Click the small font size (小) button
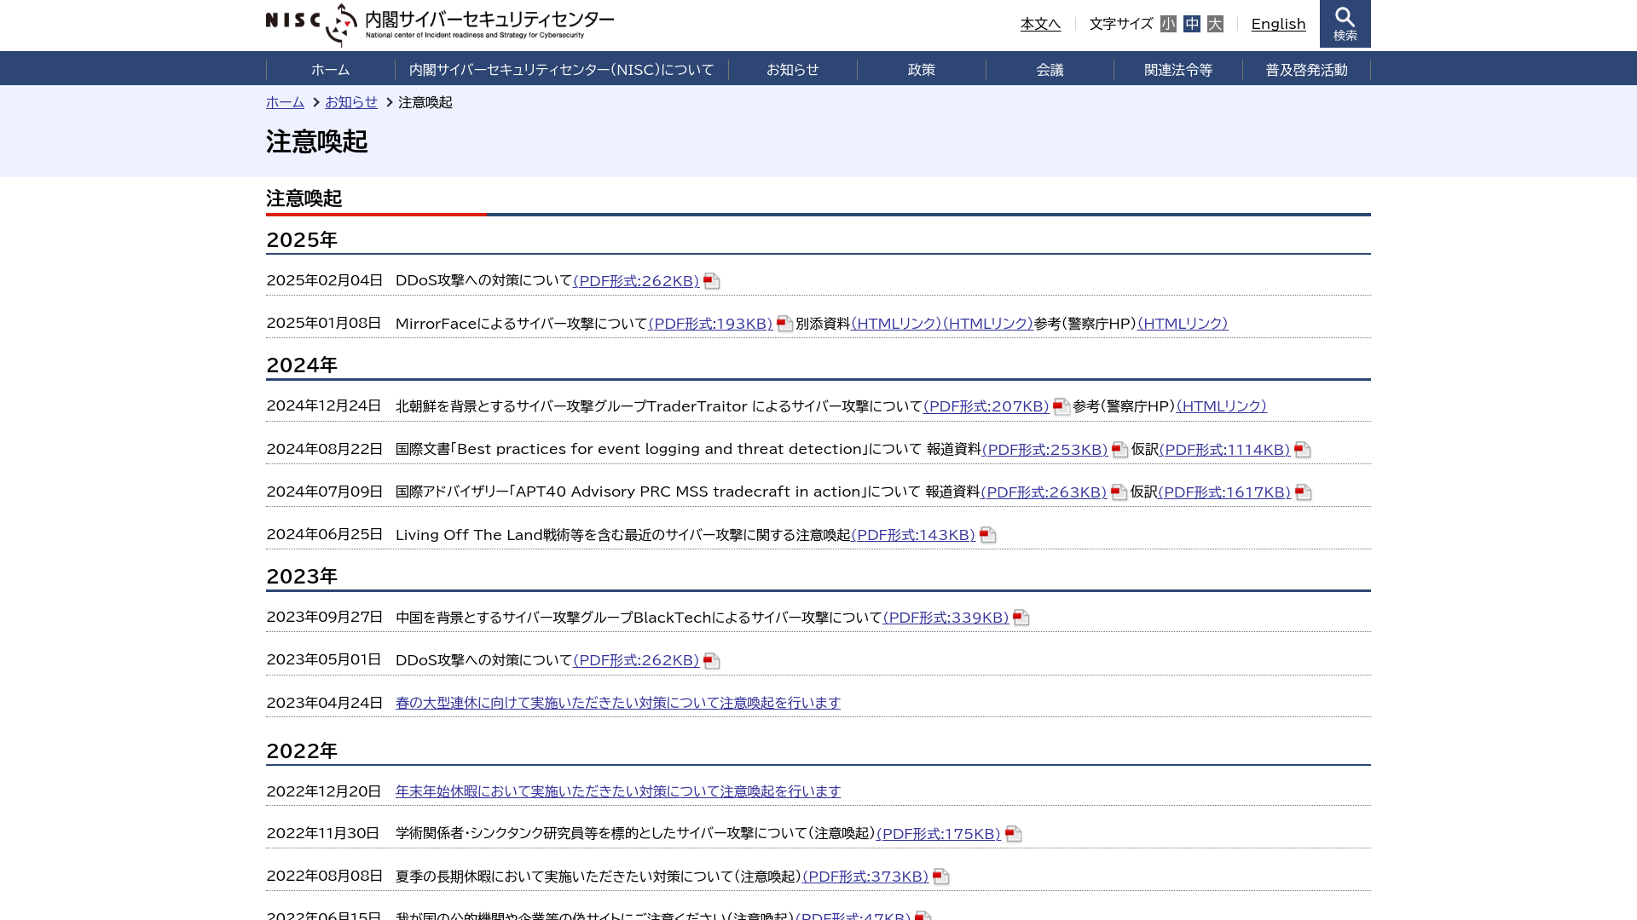 [x=1168, y=24]
